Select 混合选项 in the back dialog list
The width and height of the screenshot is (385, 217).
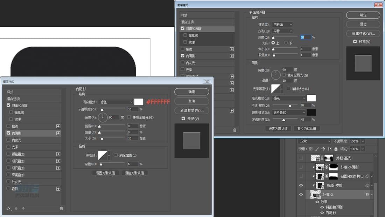[x=207, y=22]
